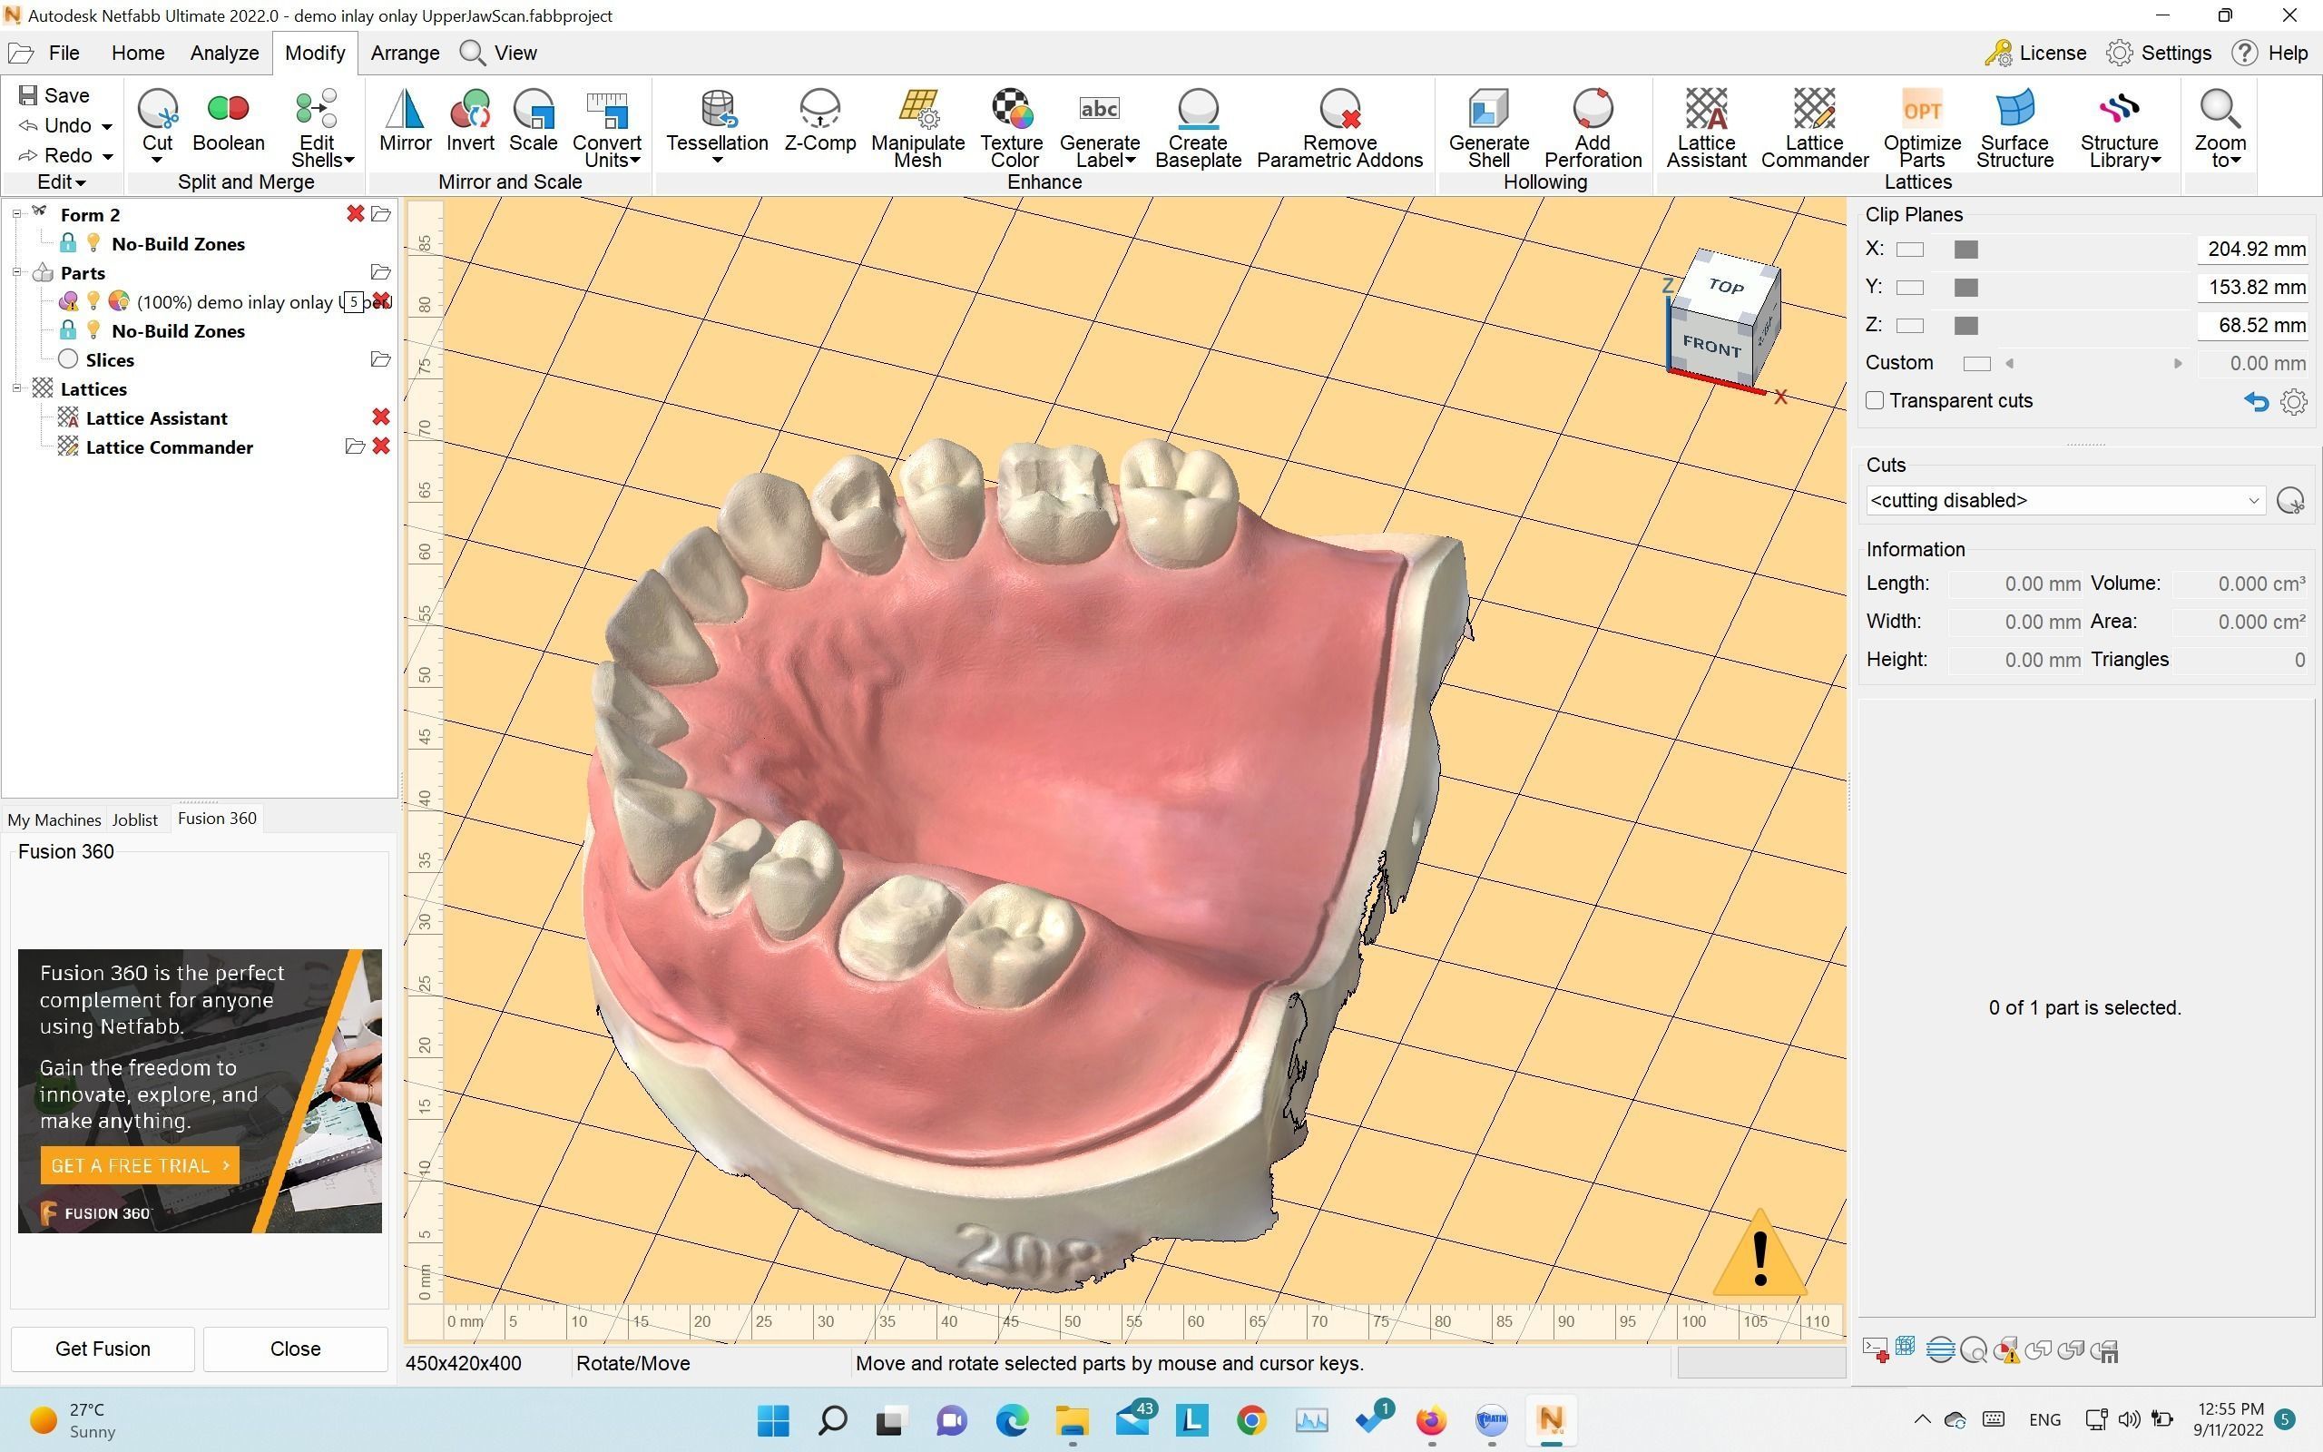Collapse the Form 2 tree node
The height and width of the screenshot is (1452, 2323).
pos(16,214)
